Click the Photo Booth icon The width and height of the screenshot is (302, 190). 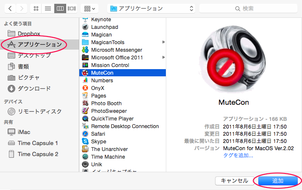(85, 103)
